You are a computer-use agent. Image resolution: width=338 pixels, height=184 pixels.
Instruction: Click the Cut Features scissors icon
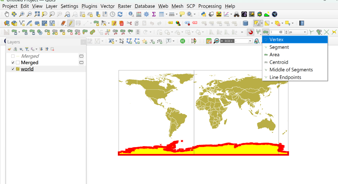[x=129, y=23]
